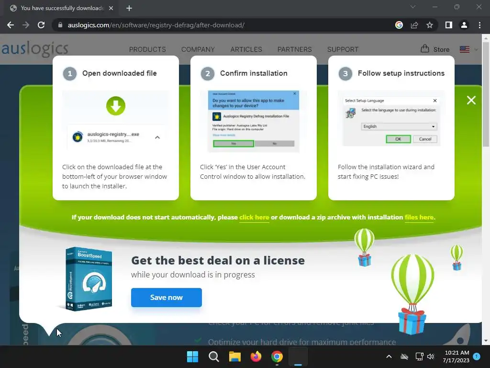Viewport: 490px width, 368px height.
Task: Expand the tab search chevron
Action: [x=413, y=7]
